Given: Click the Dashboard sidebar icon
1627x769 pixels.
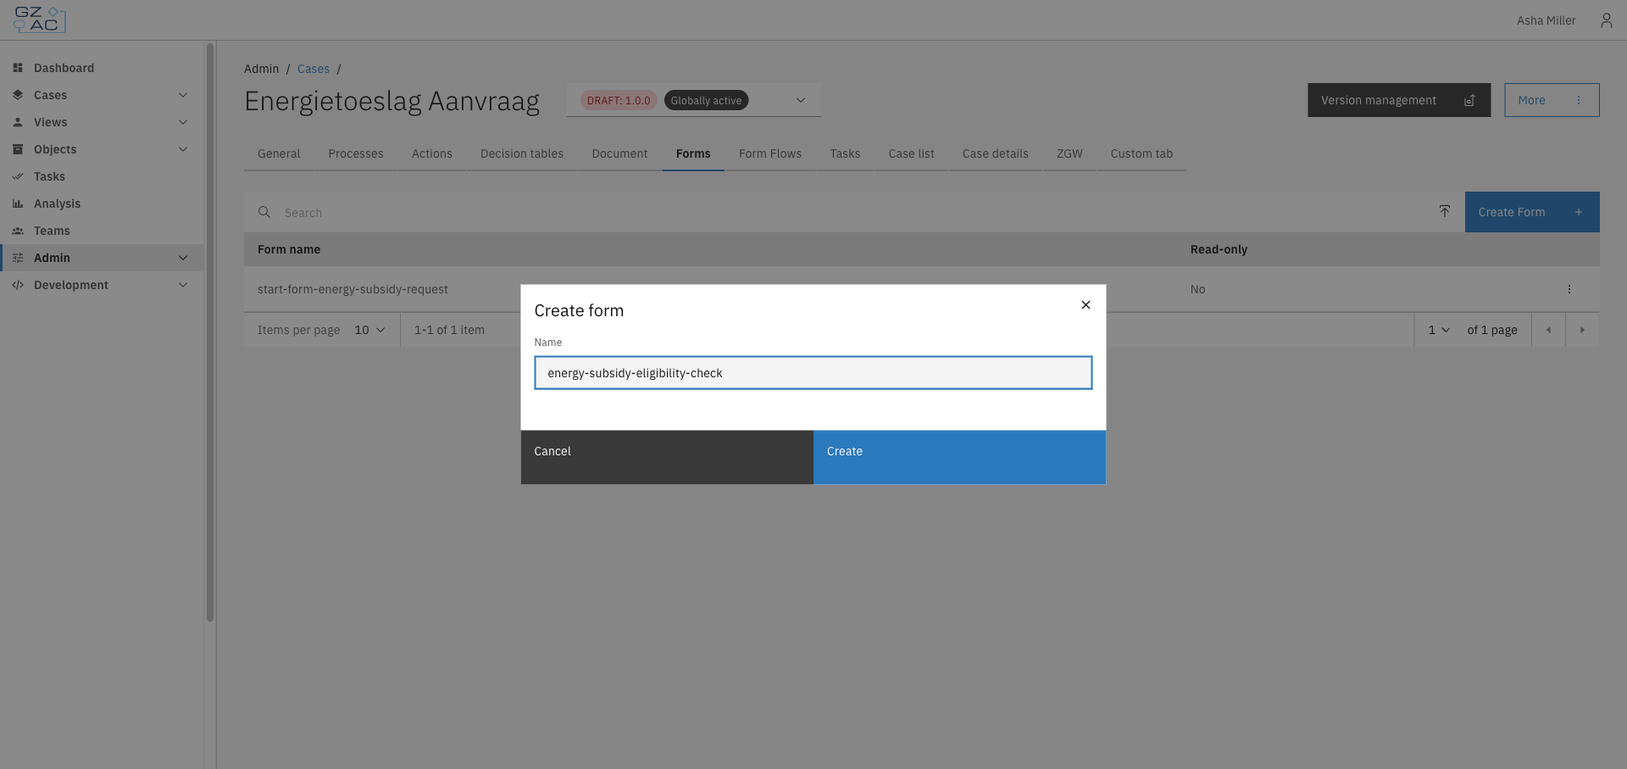Looking at the screenshot, I should (18, 68).
